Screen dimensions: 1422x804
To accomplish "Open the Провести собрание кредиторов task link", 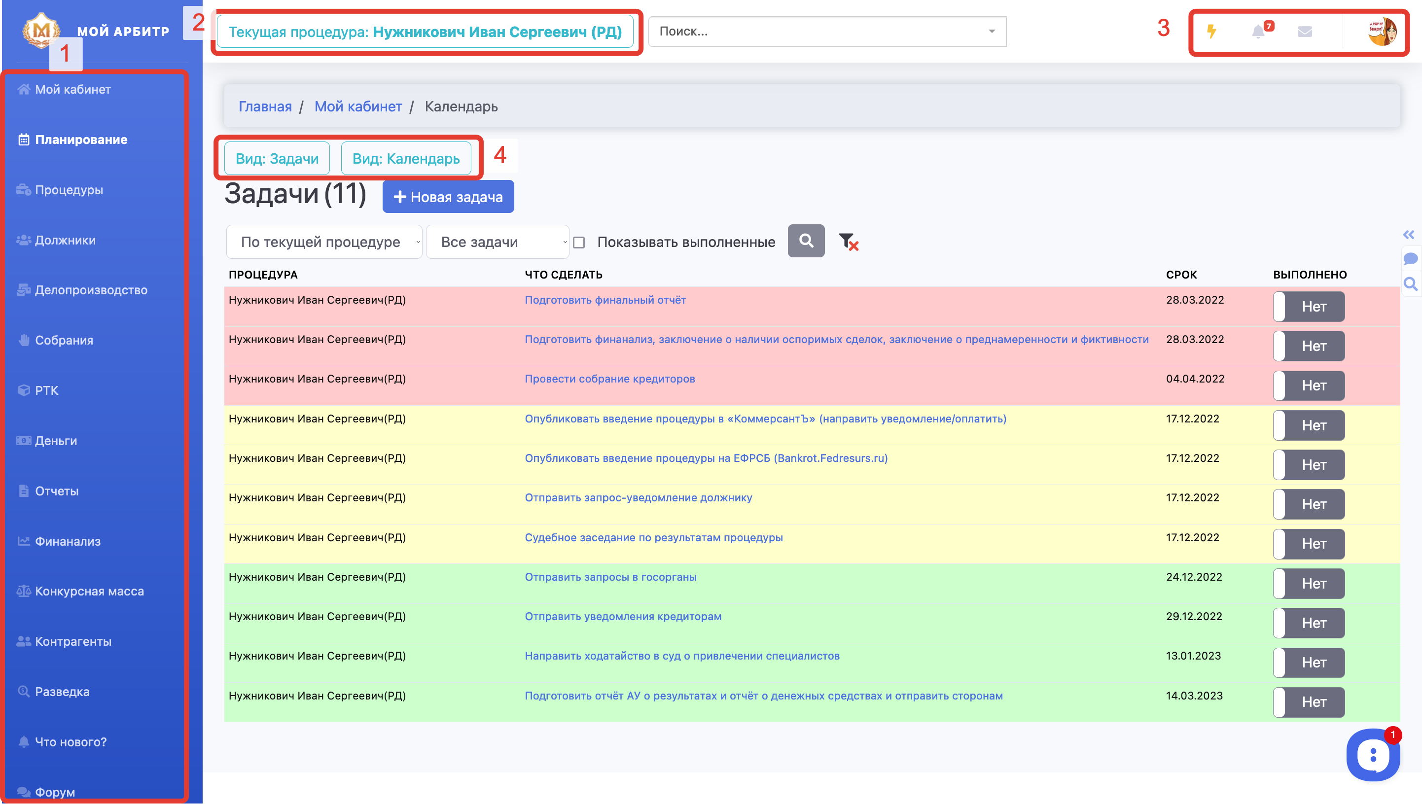I will pos(609,379).
